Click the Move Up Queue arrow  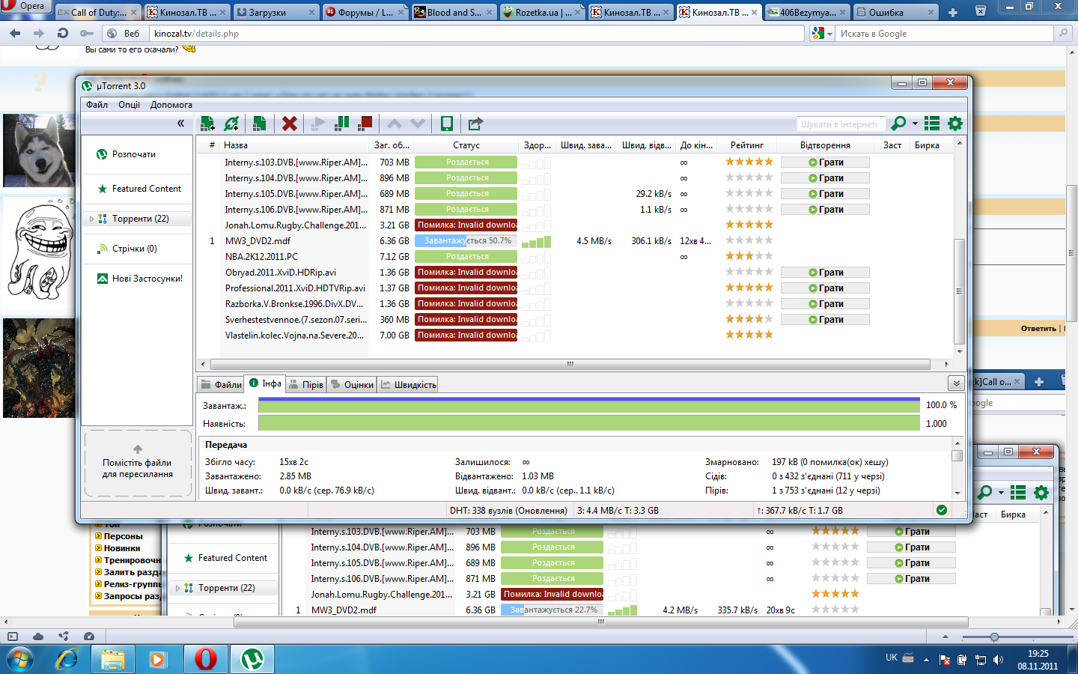395,124
